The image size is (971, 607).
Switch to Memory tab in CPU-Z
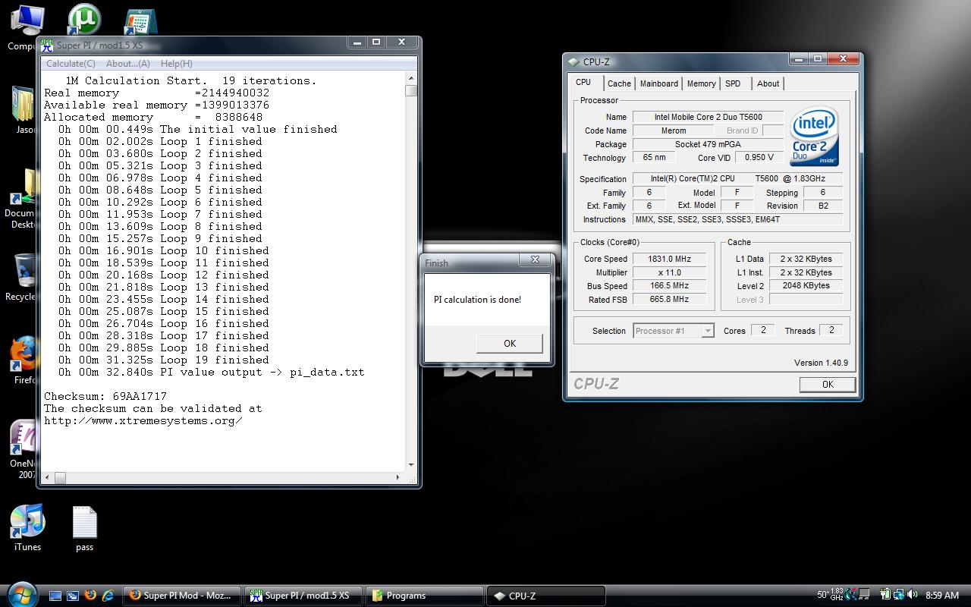pyautogui.click(x=701, y=83)
